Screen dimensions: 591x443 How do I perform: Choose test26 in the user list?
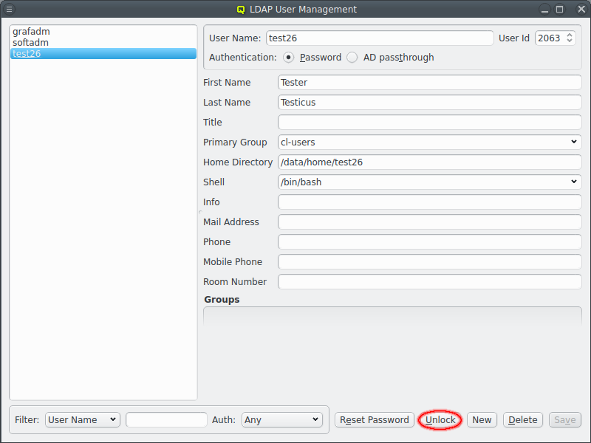(x=27, y=54)
